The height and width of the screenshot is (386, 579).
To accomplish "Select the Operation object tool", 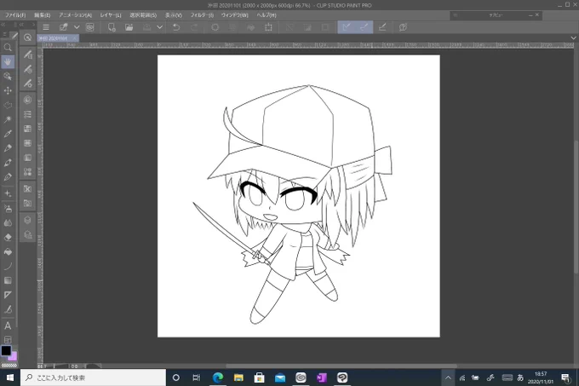I will click(8, 76).
